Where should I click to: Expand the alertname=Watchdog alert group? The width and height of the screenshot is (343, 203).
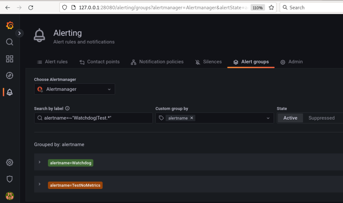pos(40,163)
